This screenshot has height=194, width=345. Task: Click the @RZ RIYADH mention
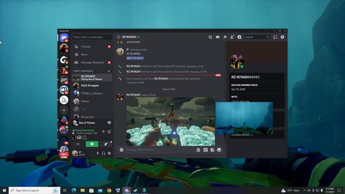coord(135,58)
